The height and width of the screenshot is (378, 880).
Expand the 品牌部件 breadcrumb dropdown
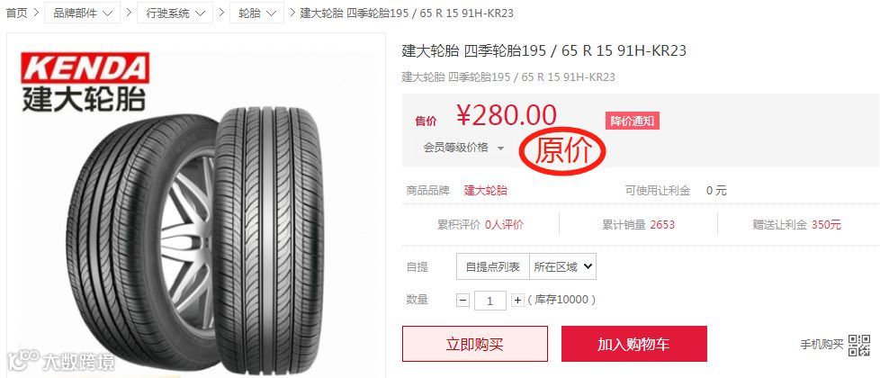[x=83, y=13]
